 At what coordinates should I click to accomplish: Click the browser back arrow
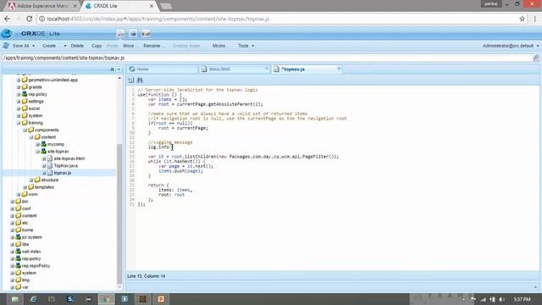pyautogui.click(x=8, y=19)
